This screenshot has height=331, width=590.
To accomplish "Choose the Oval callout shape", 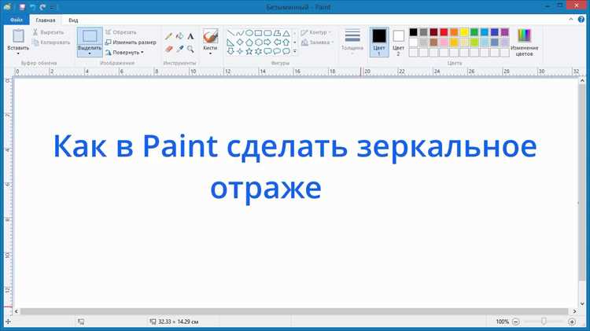I will 277,51.
